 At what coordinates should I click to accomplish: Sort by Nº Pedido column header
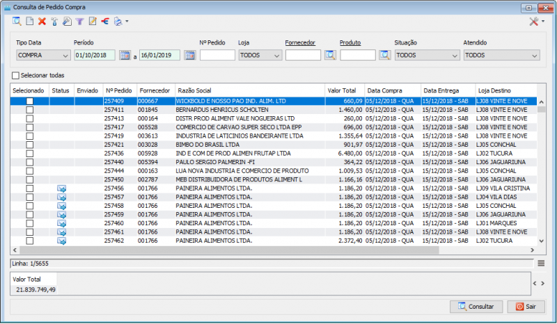(x=120, y=90)
